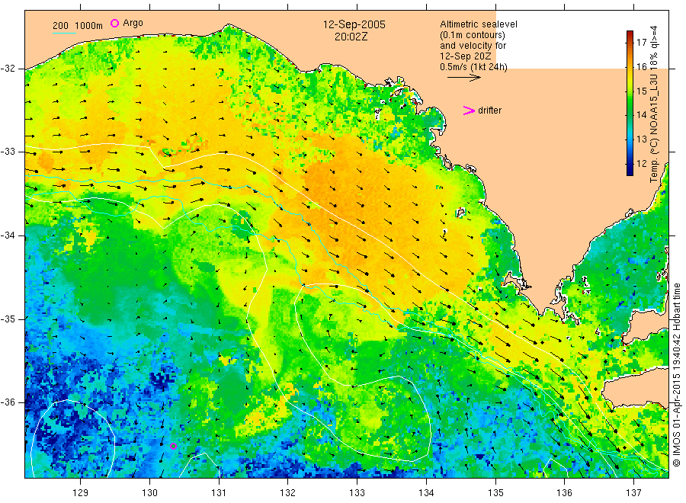Image resolution: width=686 pixels, height=503 pixels.
Task: Click the time label 20:02Z
Action: coord(351,37)
